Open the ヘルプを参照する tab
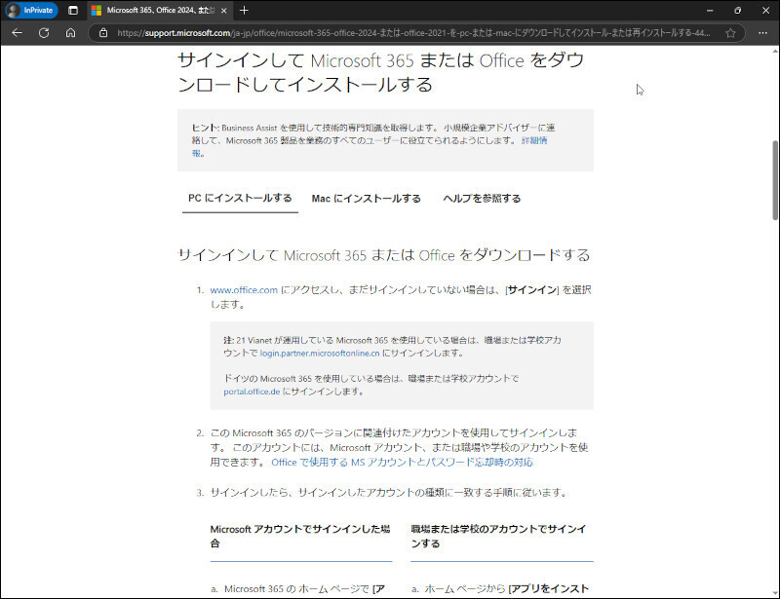This screenshot has height=599, width=780. (x=482, y=199)
